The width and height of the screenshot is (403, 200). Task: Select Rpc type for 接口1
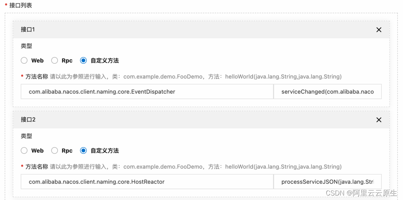point(54,60)
